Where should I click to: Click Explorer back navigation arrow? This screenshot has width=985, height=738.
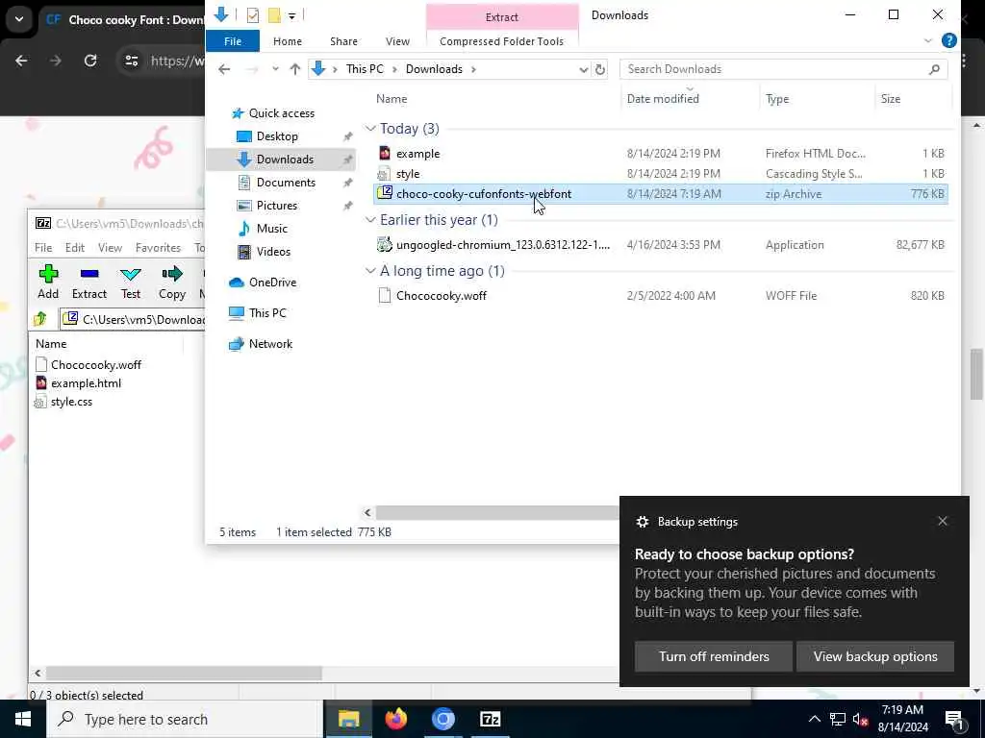pos(224,69)
